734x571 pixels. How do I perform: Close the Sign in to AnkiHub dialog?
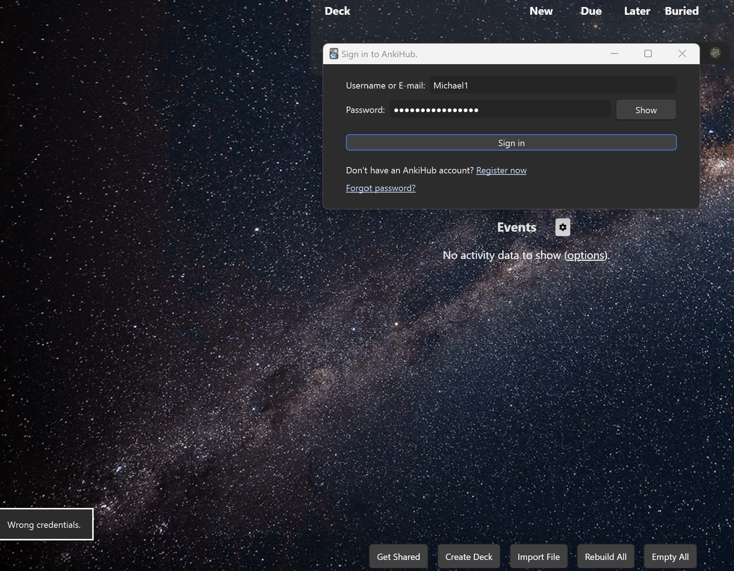pyautogui.click(x=682, y=54)
